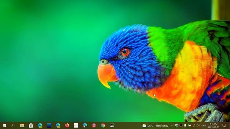The image size is (230, 129).
Task: Open Edge Dev browser icon
Action: point(40,125)
